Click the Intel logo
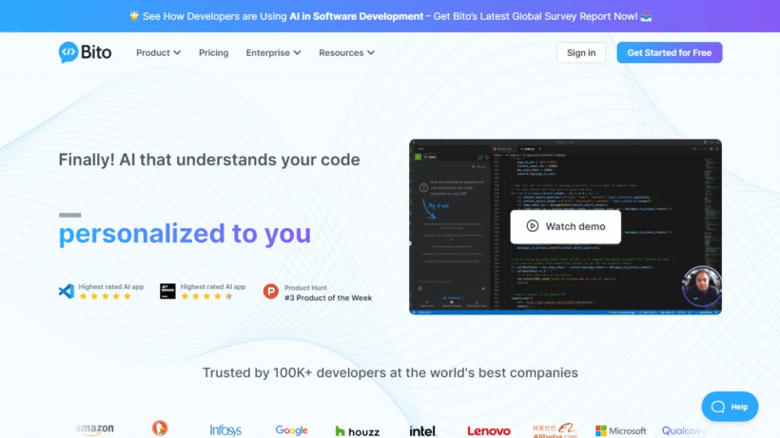Viewport: 780px width, 438px height. pyautogui.click(x=423, y=431)
